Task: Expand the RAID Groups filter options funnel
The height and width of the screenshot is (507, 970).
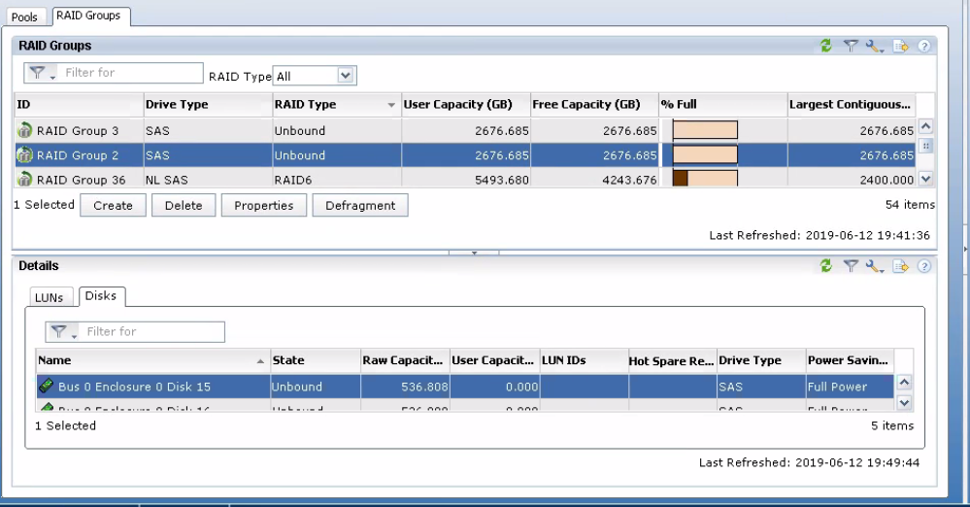Action: pos(41,73)
